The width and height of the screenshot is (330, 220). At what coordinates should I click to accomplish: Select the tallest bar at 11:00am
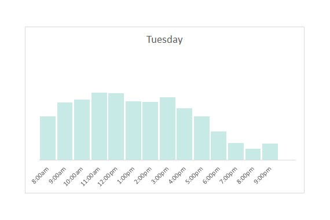(x=100, y=126)
